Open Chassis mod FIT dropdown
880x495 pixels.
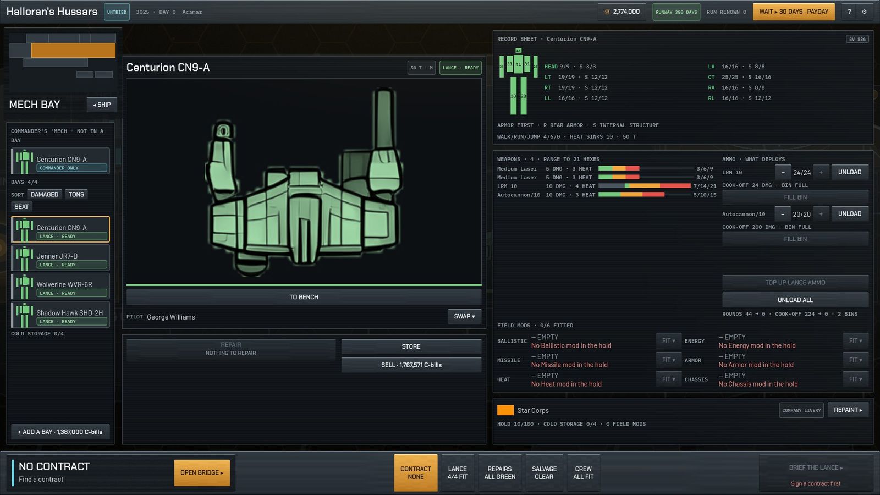(856, 380)
